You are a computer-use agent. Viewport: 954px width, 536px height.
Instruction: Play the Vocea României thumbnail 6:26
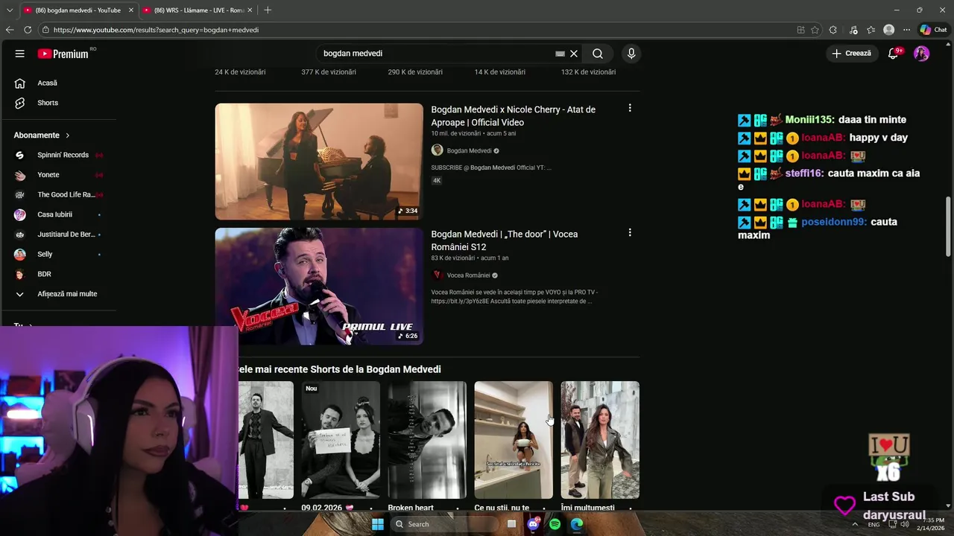(319, 286)
